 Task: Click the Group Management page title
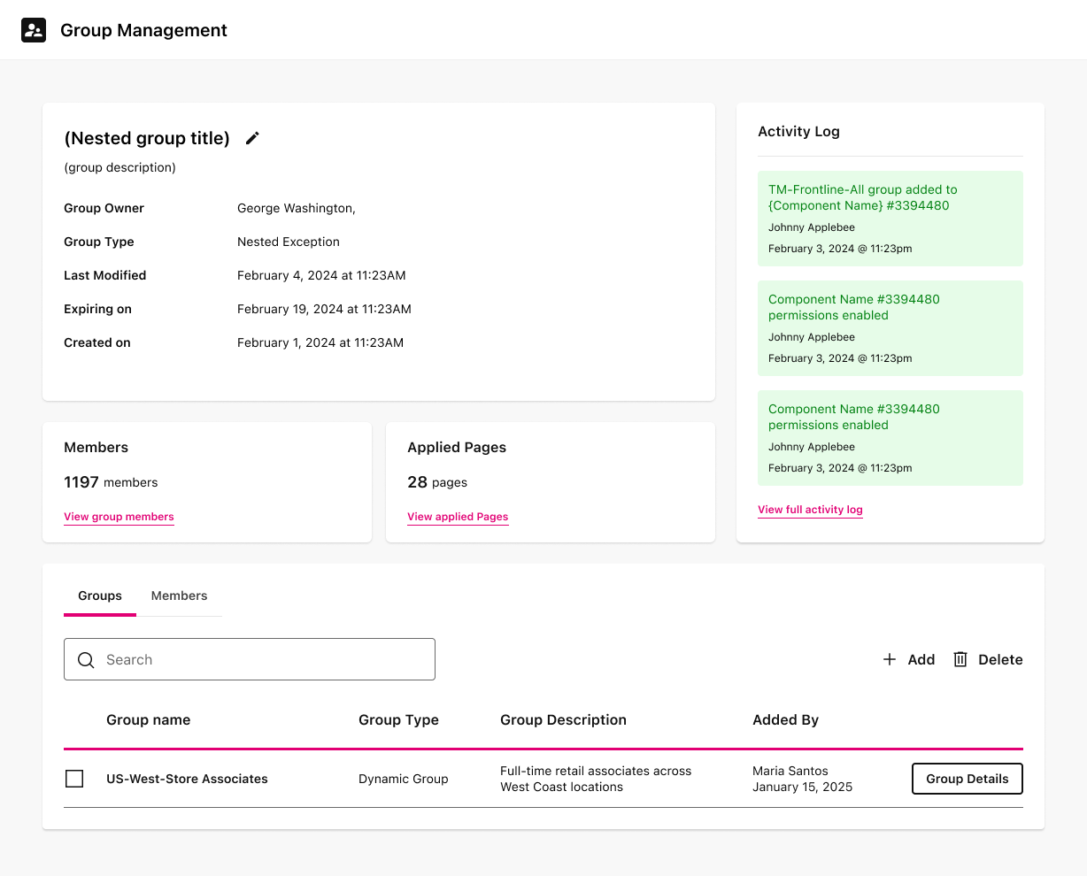tap(143, 30)
